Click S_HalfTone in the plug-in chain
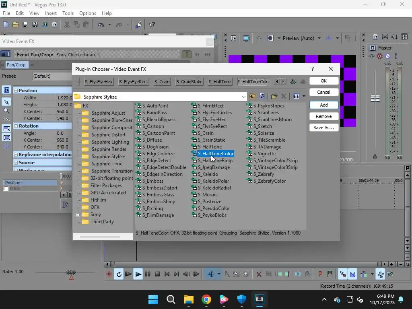The height and width of the screenshot is (309, 412). tap(220, 81)
